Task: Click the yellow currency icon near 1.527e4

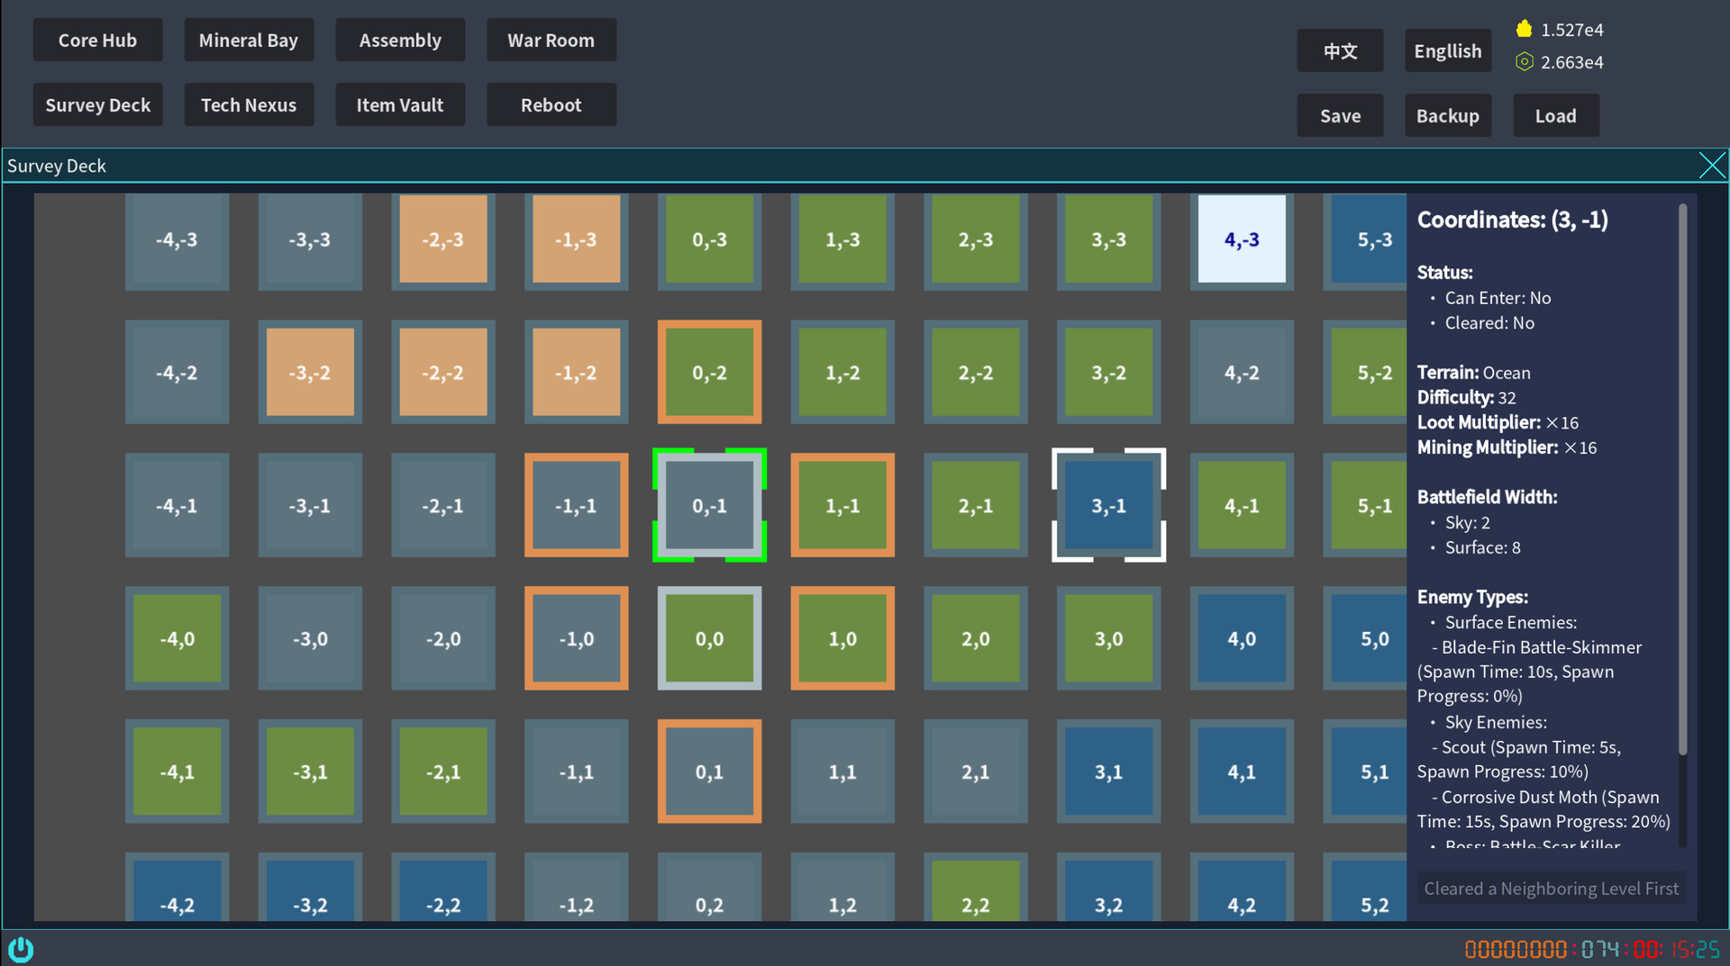Action: point(1525,28)
